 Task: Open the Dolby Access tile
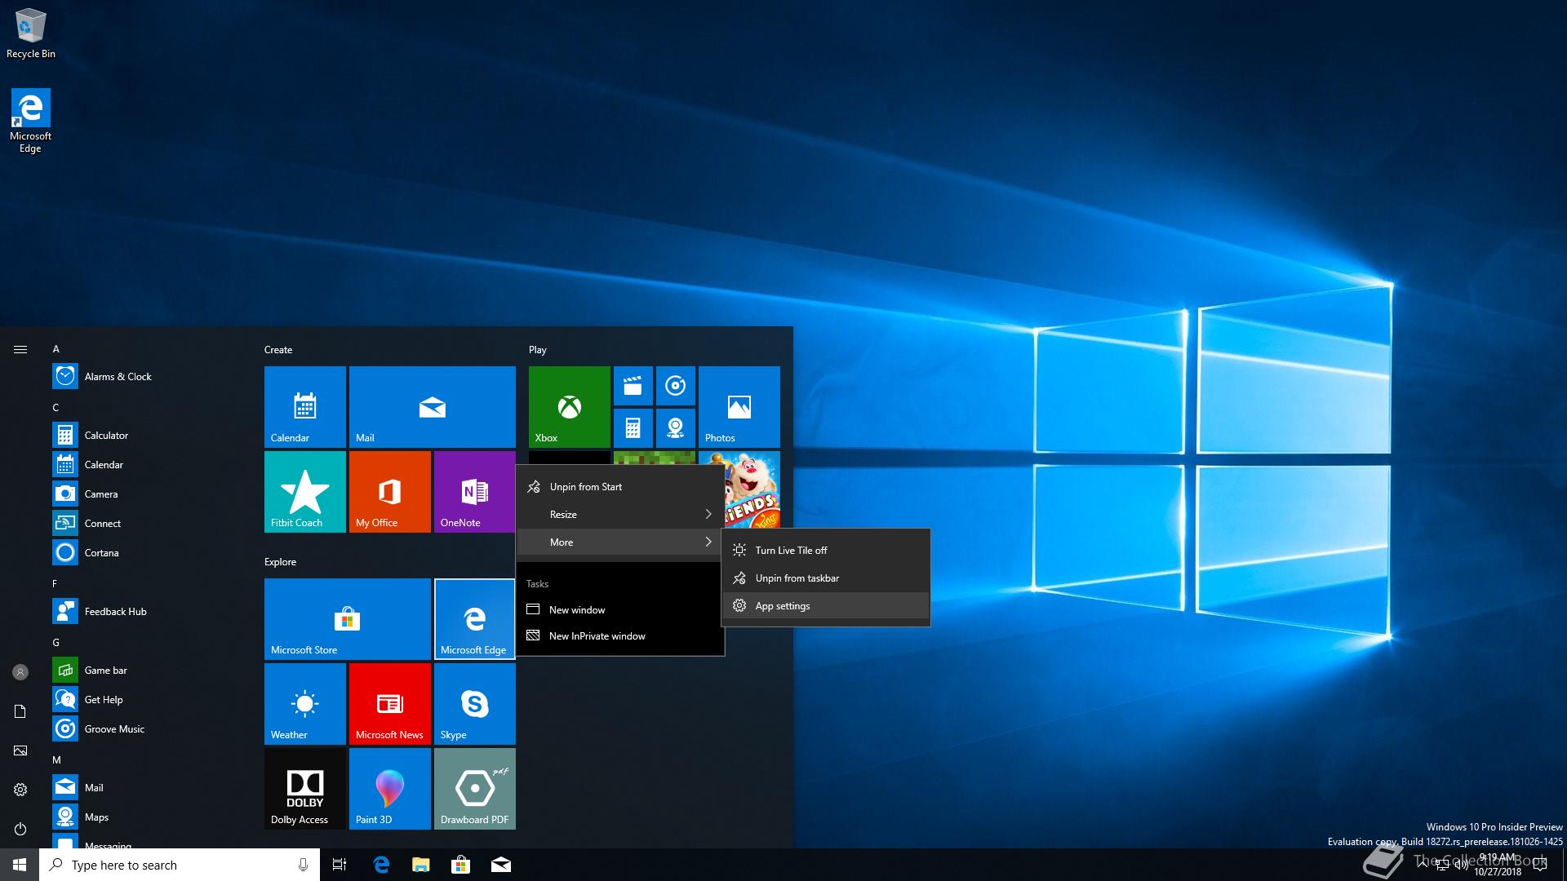(x=305, y=789)
